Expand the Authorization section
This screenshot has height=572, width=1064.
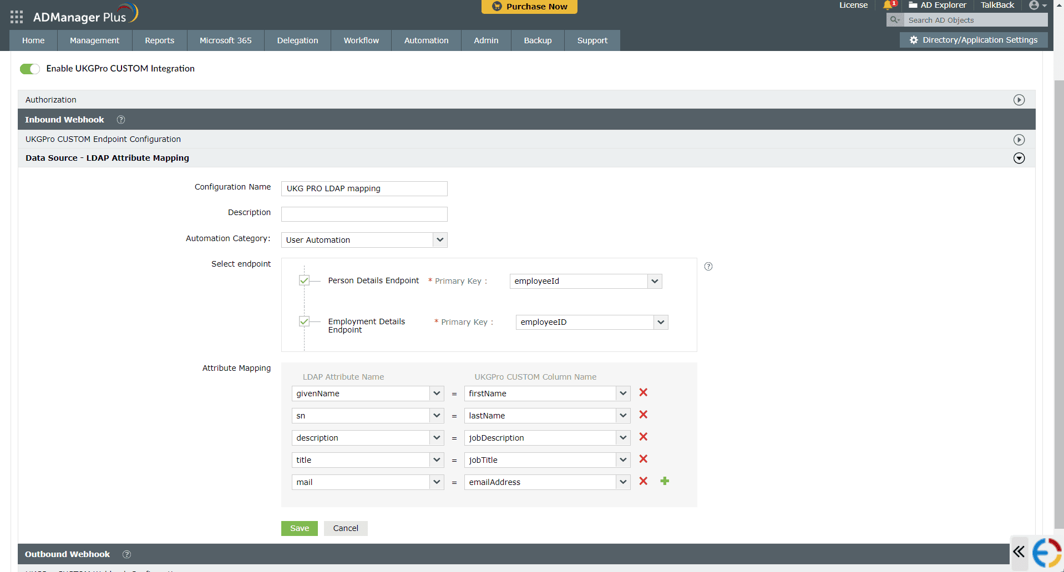point(1019,100)
